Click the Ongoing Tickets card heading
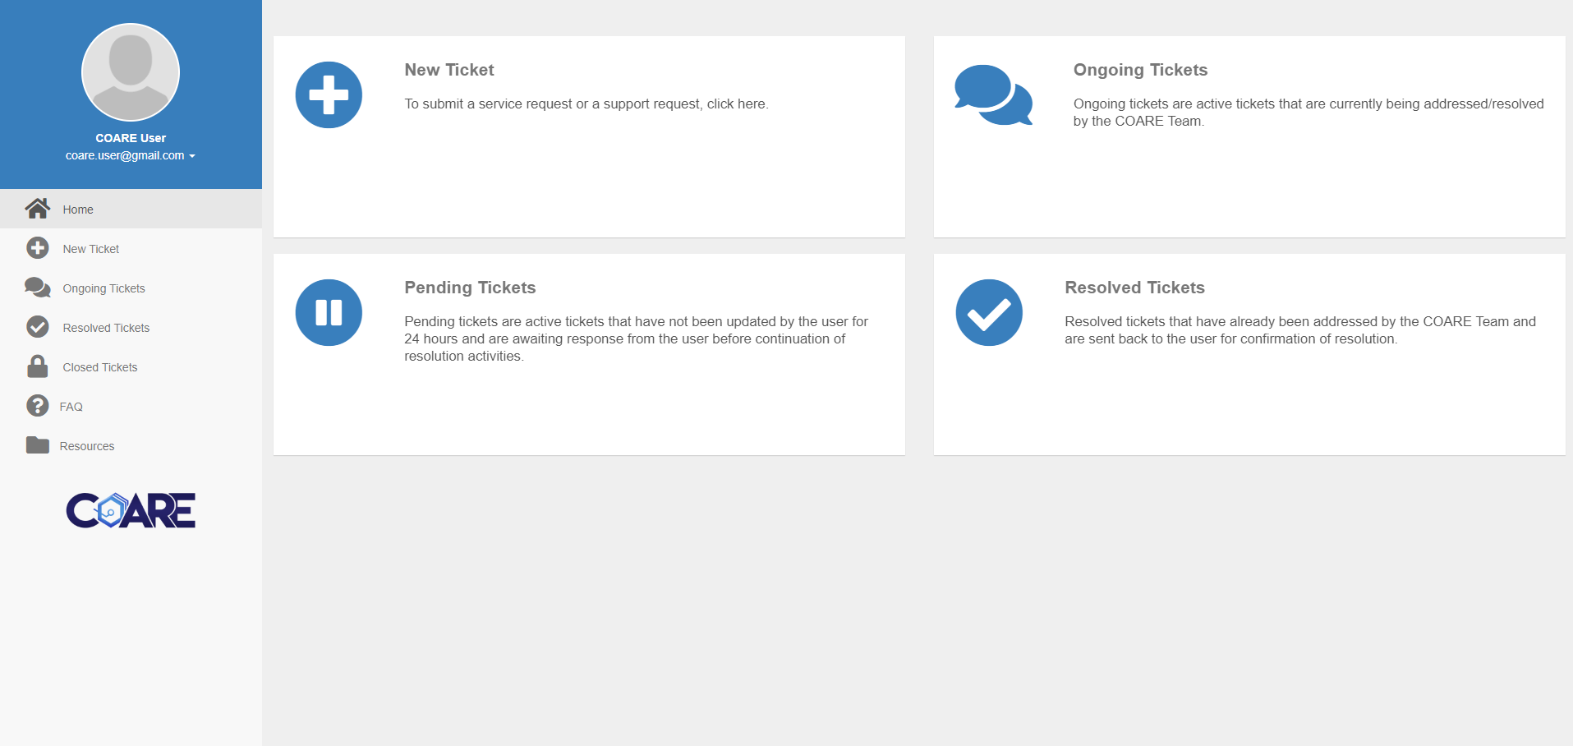The width and height of the screenshot is (1573, 746). click(1140, 70)
